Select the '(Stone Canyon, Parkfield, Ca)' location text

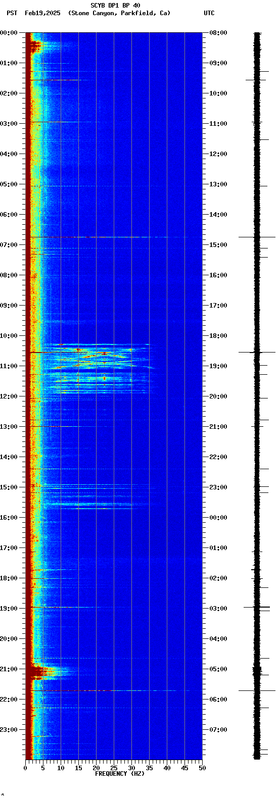coord(119,13)
